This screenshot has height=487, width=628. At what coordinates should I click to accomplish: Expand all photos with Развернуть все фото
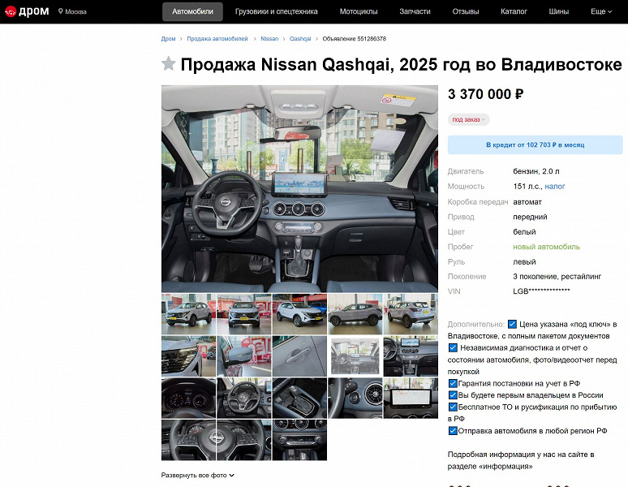pyautogui.click(x=197, y=475)
